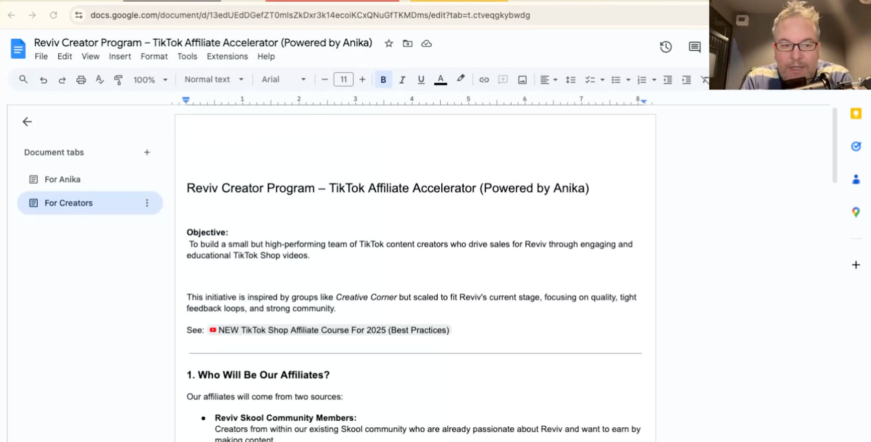
Task: Open the 100% zoom dropdown
Action: (150, 80)
